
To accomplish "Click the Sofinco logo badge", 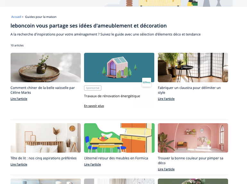I will 147,82.
